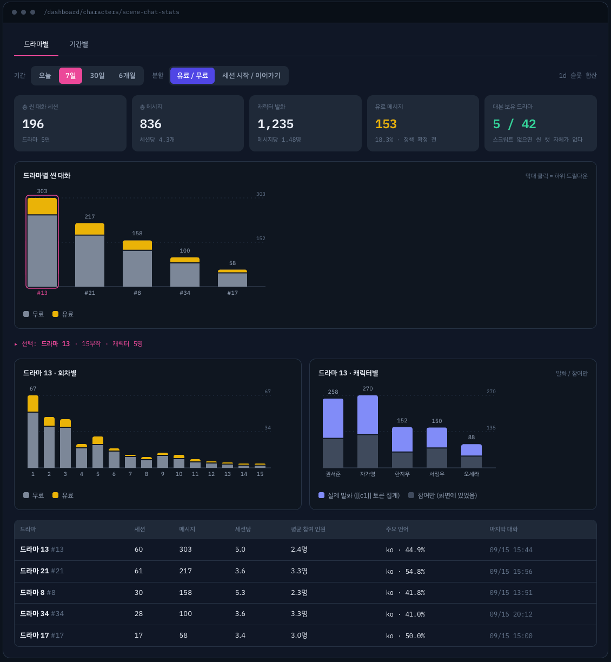Set the period to 오늘

[45, 76]
